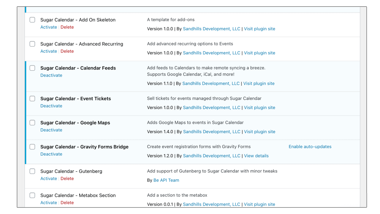380x214 pixels.
Task: Activate the Add On Skeleton plugin
Action: (x=48, y=27)
